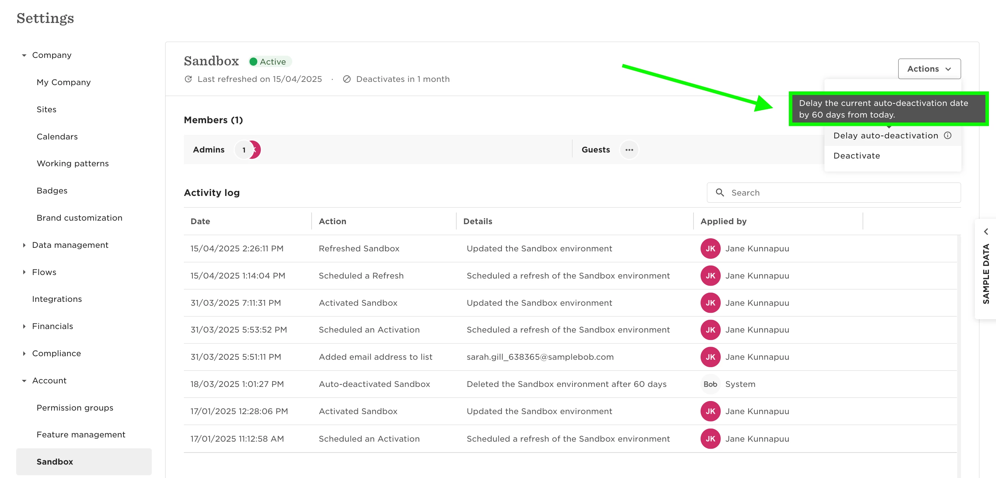
Task: Click JK avatar in Added email address row
Action: [710, 357]
